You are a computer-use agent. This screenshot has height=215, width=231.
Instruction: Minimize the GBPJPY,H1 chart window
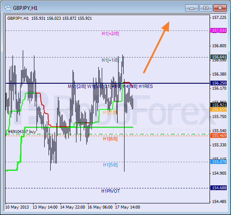pyautogui.click(x=191, y=8)
